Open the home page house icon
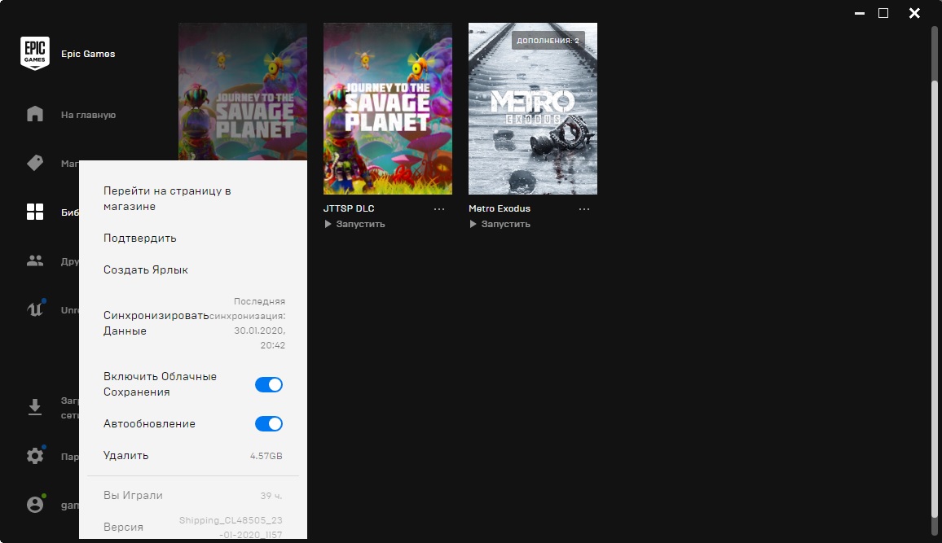This screenshot has height=543, width=942. pyautogui.click(x=35, y=114)
